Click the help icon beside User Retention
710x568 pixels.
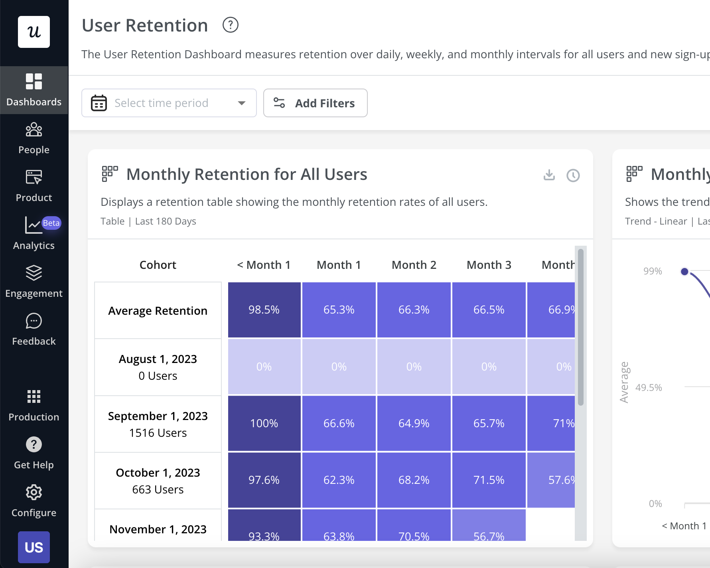click(x=230, y=25)
